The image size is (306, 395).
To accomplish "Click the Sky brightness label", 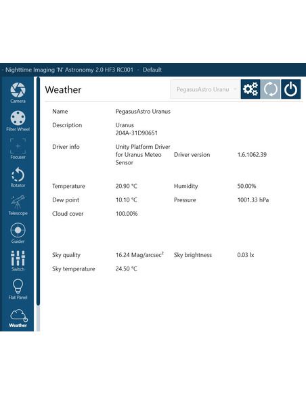I will 193,255.
